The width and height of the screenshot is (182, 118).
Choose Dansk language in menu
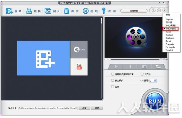(168, 32)
